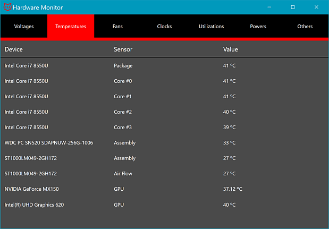Click the 27 °C value for Air Flow

coord(229,173)
